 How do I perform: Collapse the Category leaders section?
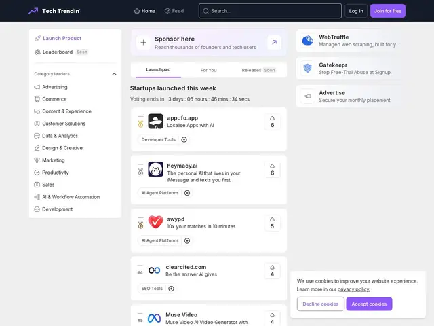(x=114, y=74)
